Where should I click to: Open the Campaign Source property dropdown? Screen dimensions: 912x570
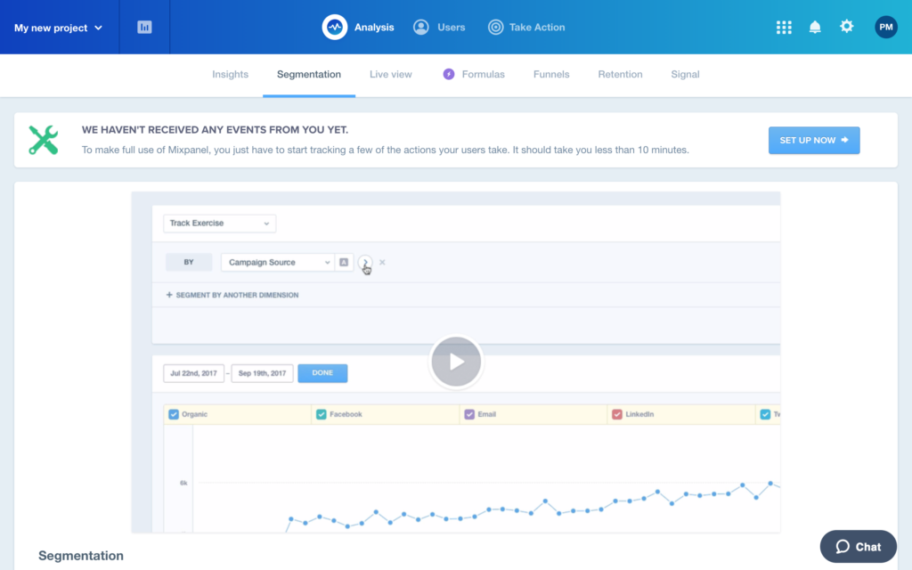pos(277,263)
